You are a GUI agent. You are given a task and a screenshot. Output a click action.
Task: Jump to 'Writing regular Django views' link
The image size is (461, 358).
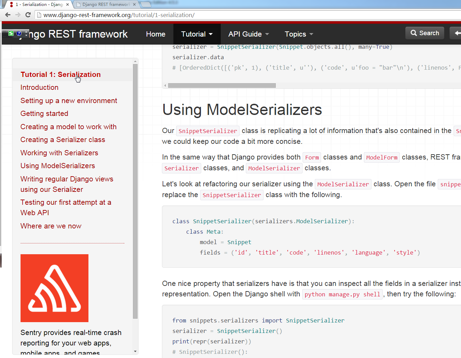(x=67, y=184)
